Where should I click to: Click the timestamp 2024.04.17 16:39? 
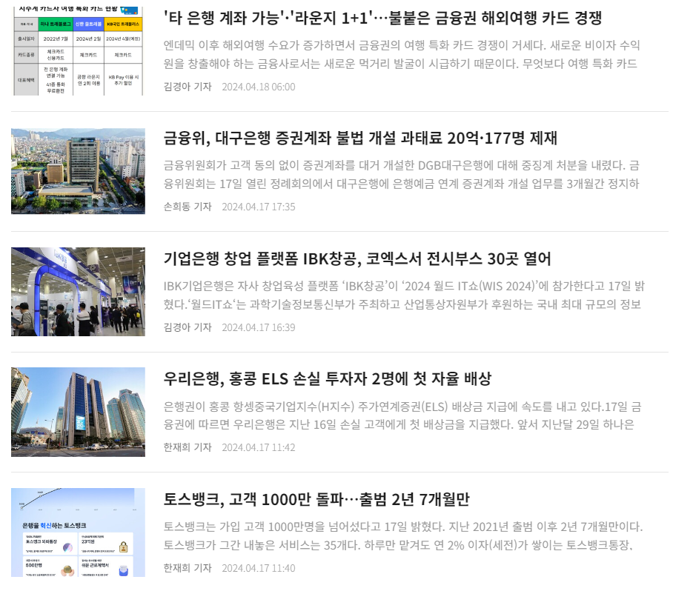click(259, 327)
